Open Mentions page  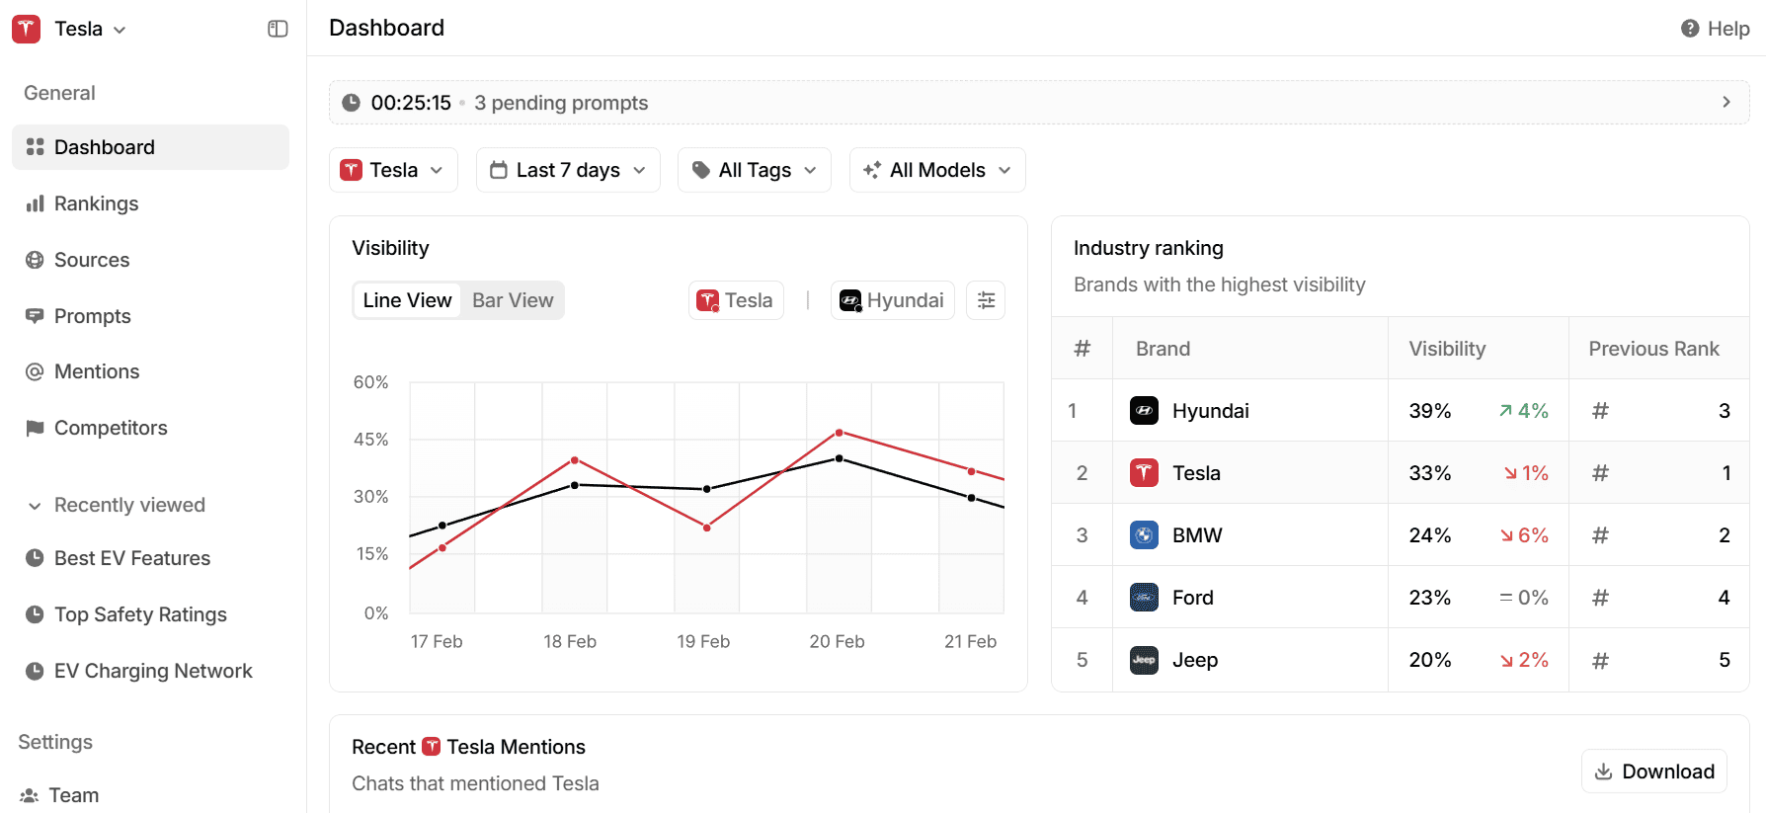click(150, 371)
